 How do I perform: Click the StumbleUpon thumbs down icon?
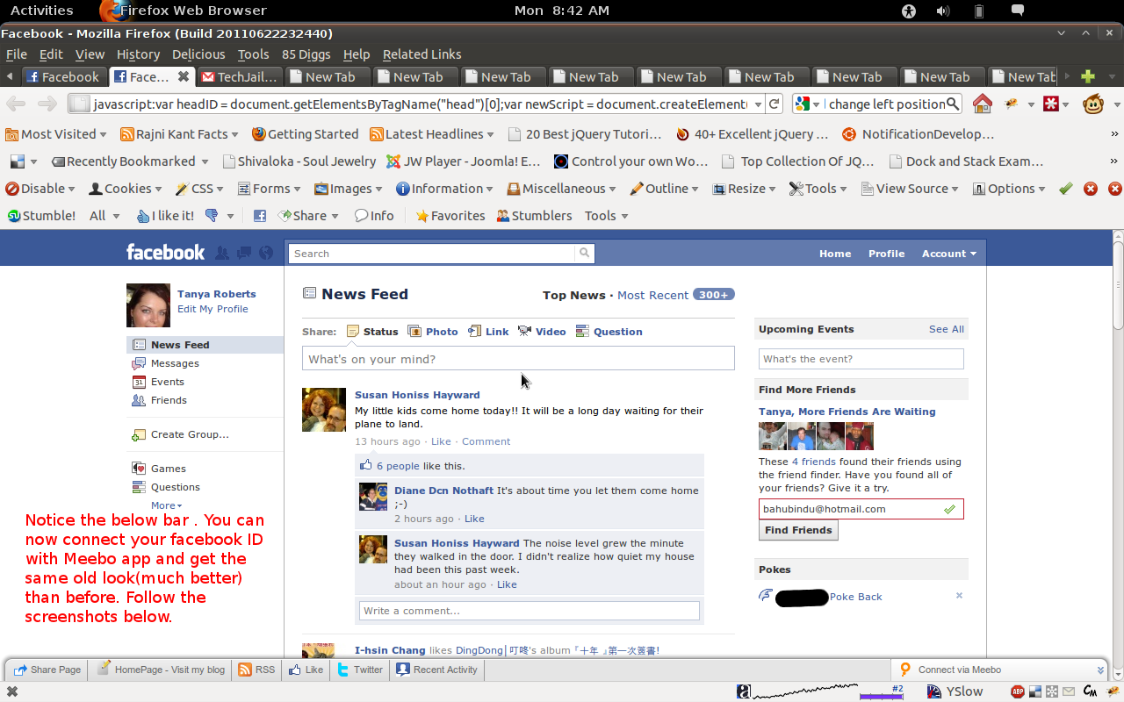point(211,216)
